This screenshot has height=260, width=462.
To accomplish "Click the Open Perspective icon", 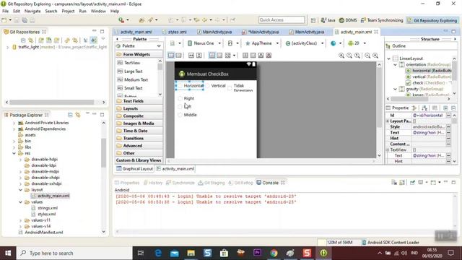I will pos(313,20).
